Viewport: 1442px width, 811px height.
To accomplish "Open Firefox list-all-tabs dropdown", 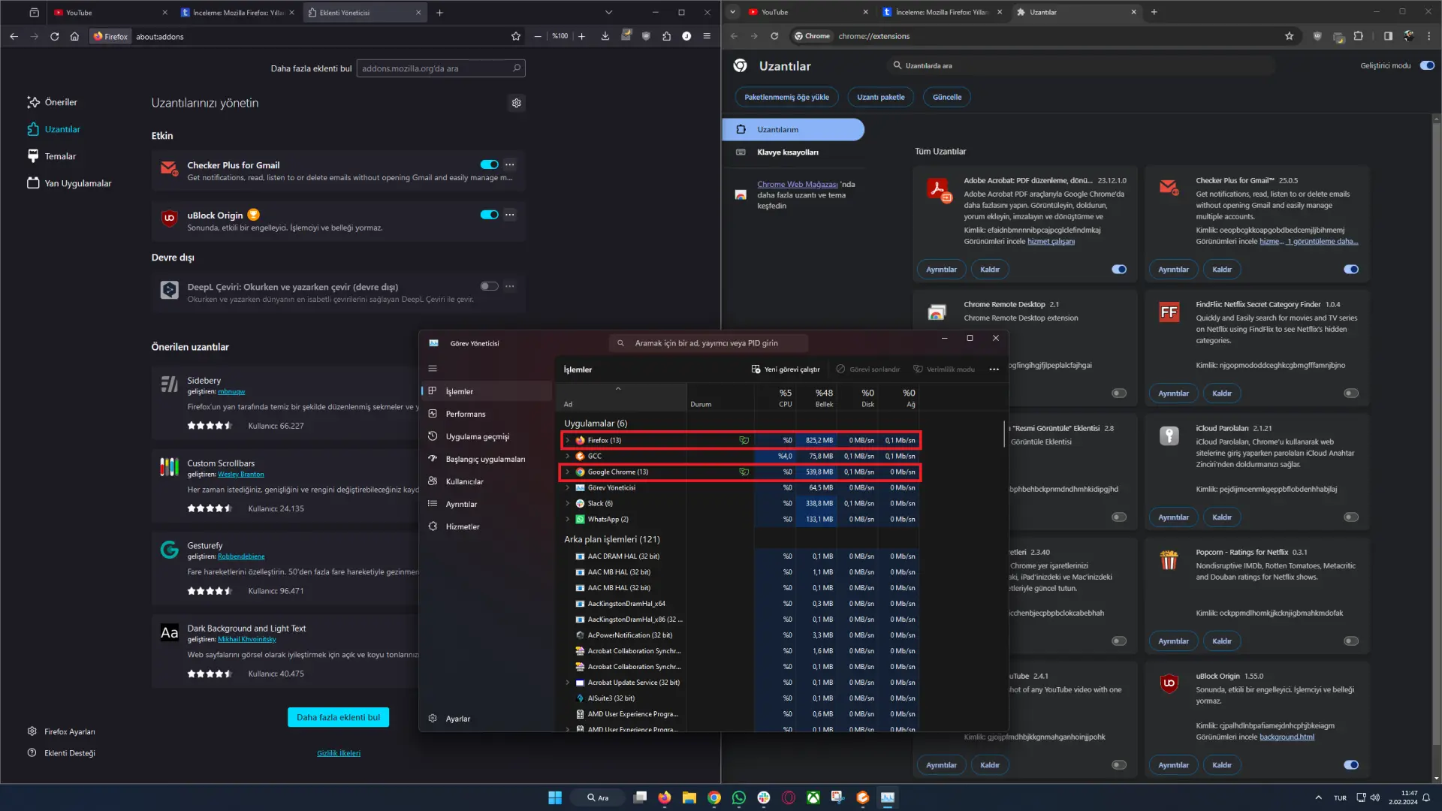I will 608,12.
